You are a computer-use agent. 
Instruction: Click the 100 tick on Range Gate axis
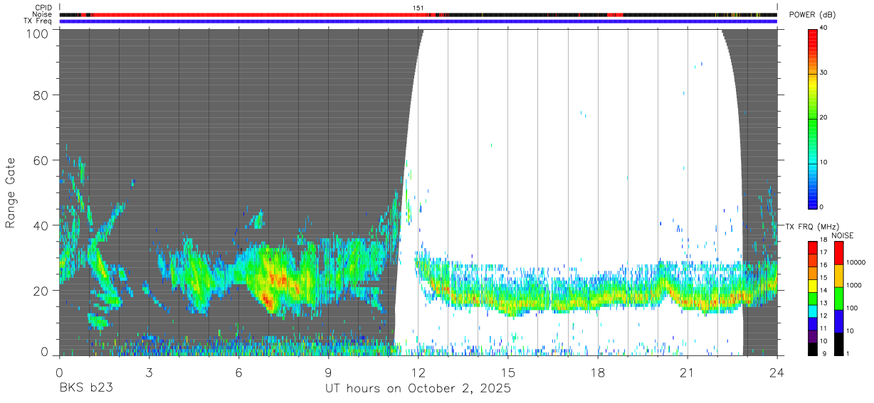point(38,33)
